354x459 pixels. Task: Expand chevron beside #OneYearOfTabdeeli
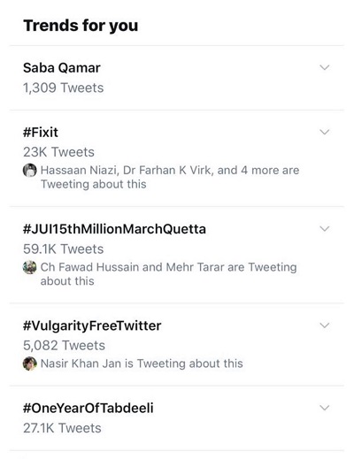click(325, 408)
